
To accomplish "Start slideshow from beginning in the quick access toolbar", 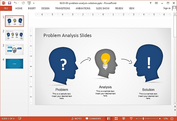I will tap(29, 3).
